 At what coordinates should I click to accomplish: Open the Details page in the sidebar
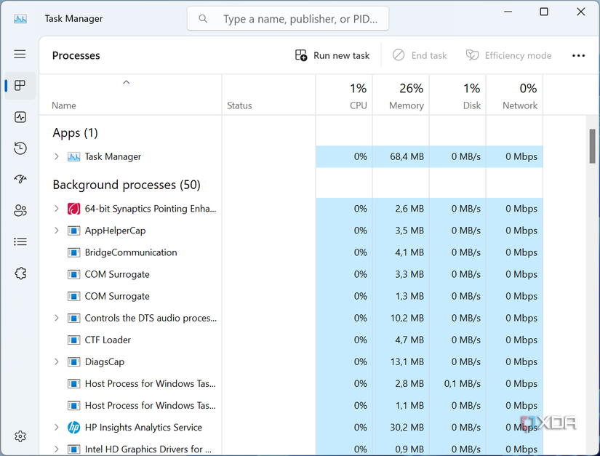pos(20,241)
